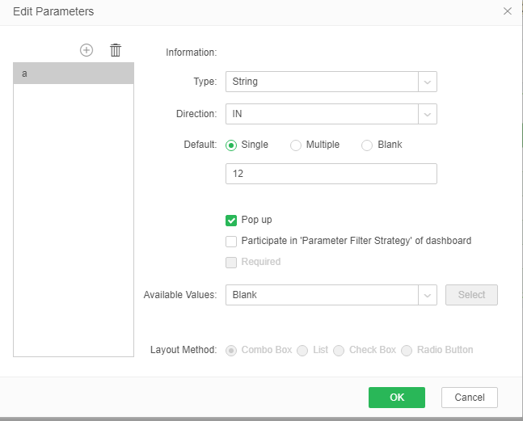This screenshot has height=421, width=523.
Task: Expand the Direction dropdown arrow
Action: pyautogui.click(x=428, y=114)
